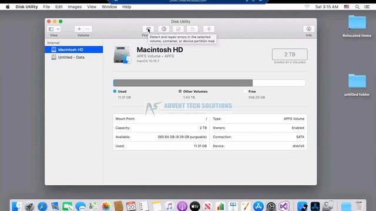Image resolution: width=376 pixels, height=211 pixels.
Task: Open Notes from the Dock
Action: [x=157, y=206]
